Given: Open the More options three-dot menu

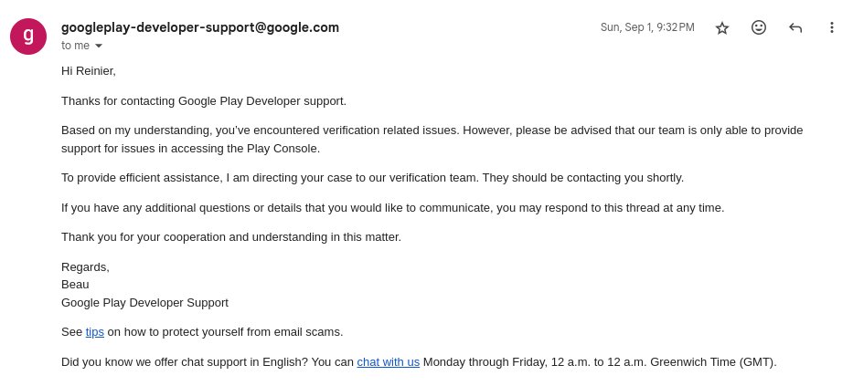Looking at the screenshot, I should [x=831, y=27].
